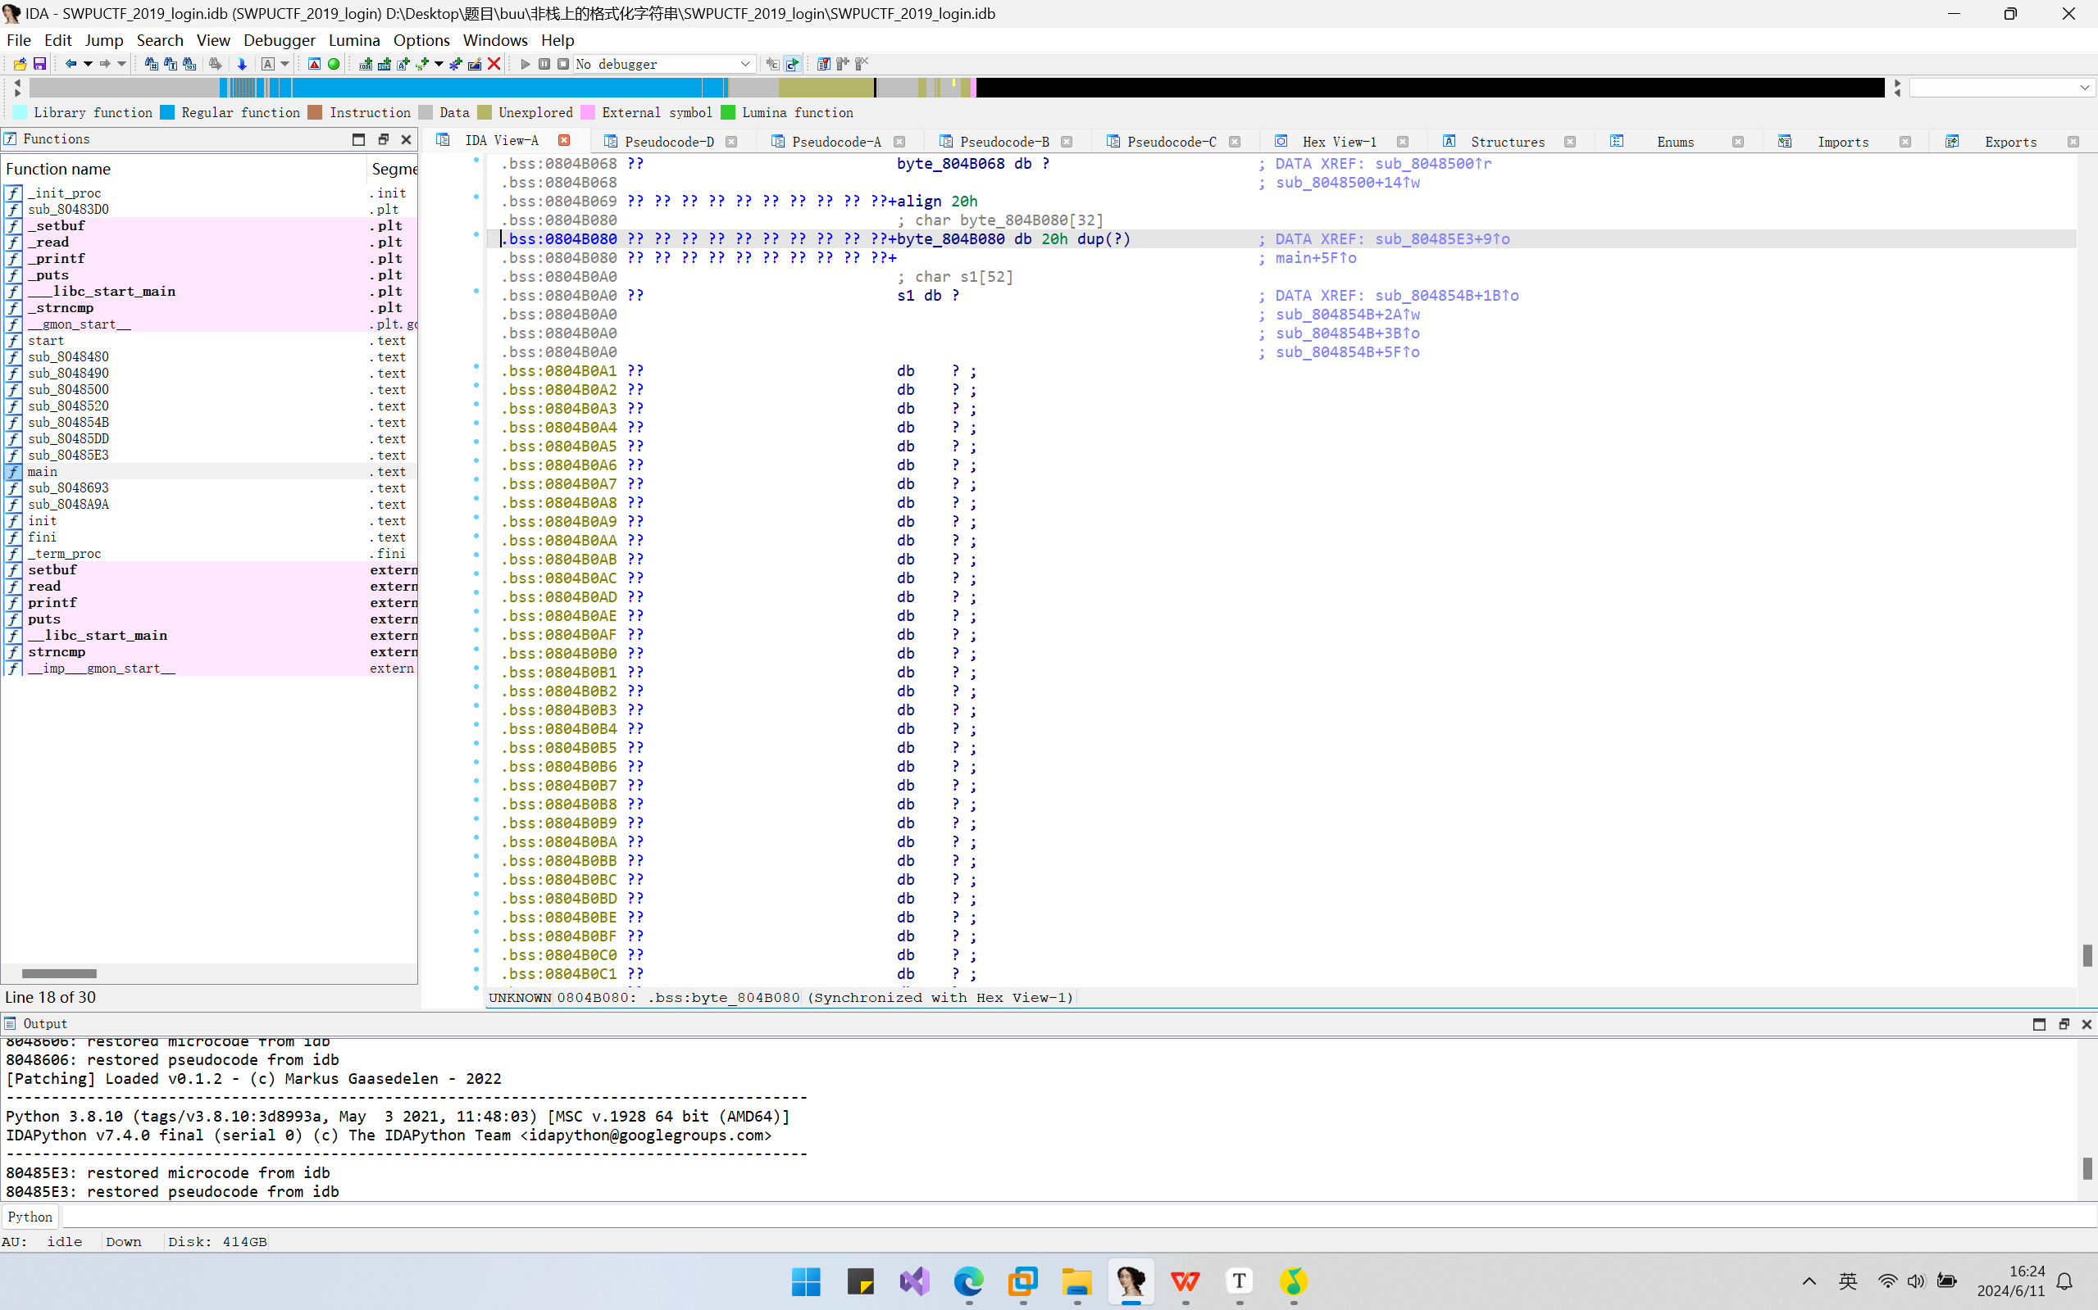The width and height of the screenshot is (2098, 1310).
Task: Start process with the play button
Action: [x=525, y=64]
